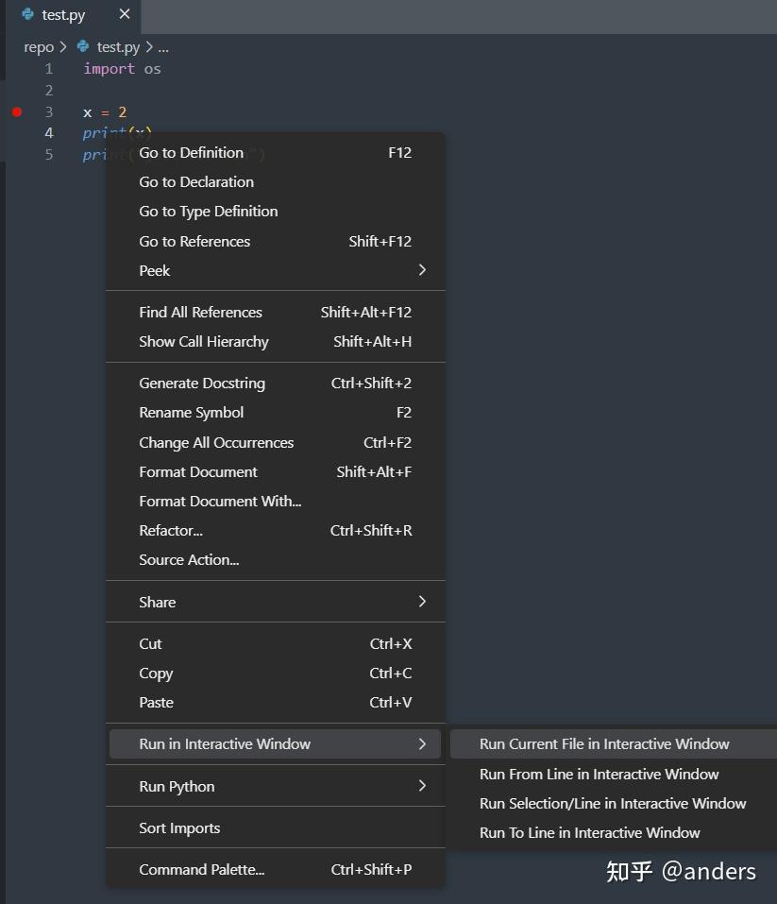
Task: Close the test.py editor tab
Action: (x=123, y=14)
